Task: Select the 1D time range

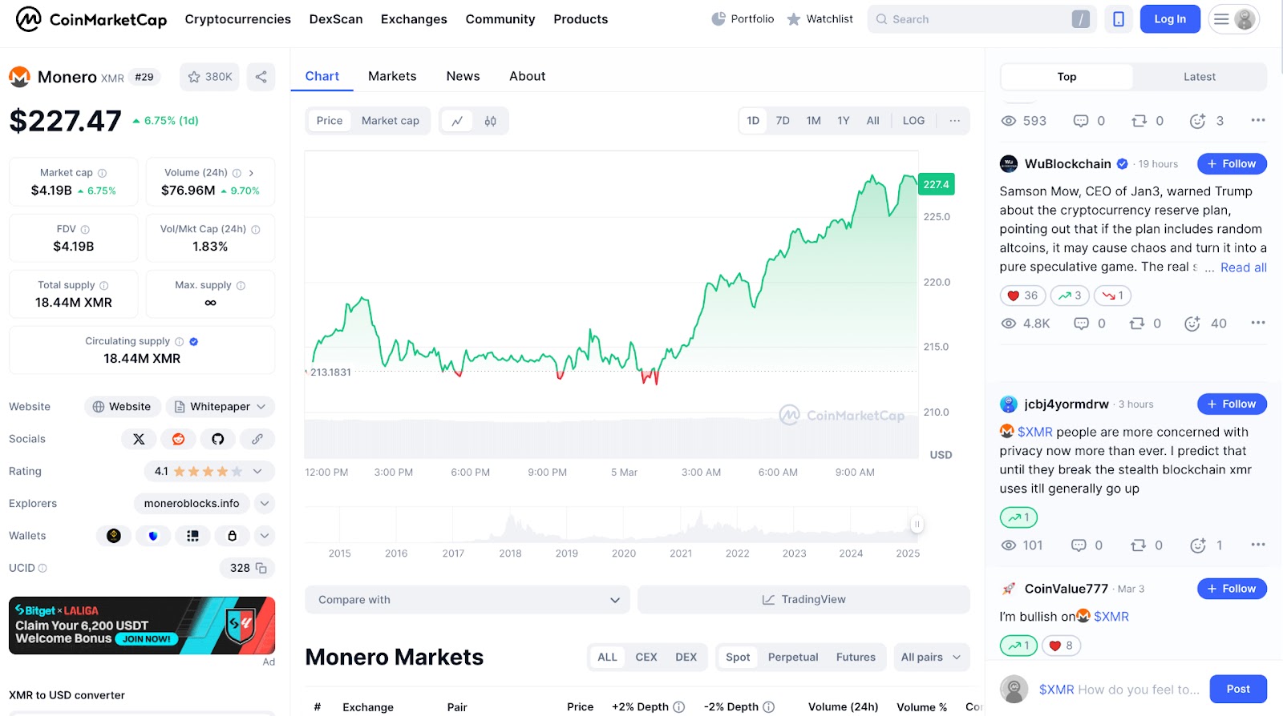Action: click(753, 121)
